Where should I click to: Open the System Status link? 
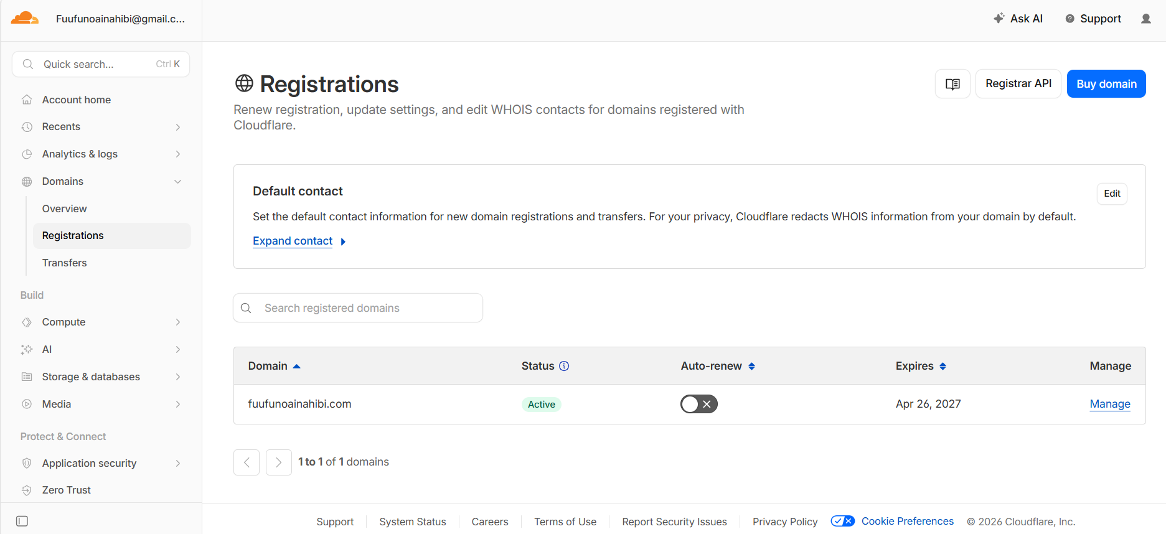[413, 522]
